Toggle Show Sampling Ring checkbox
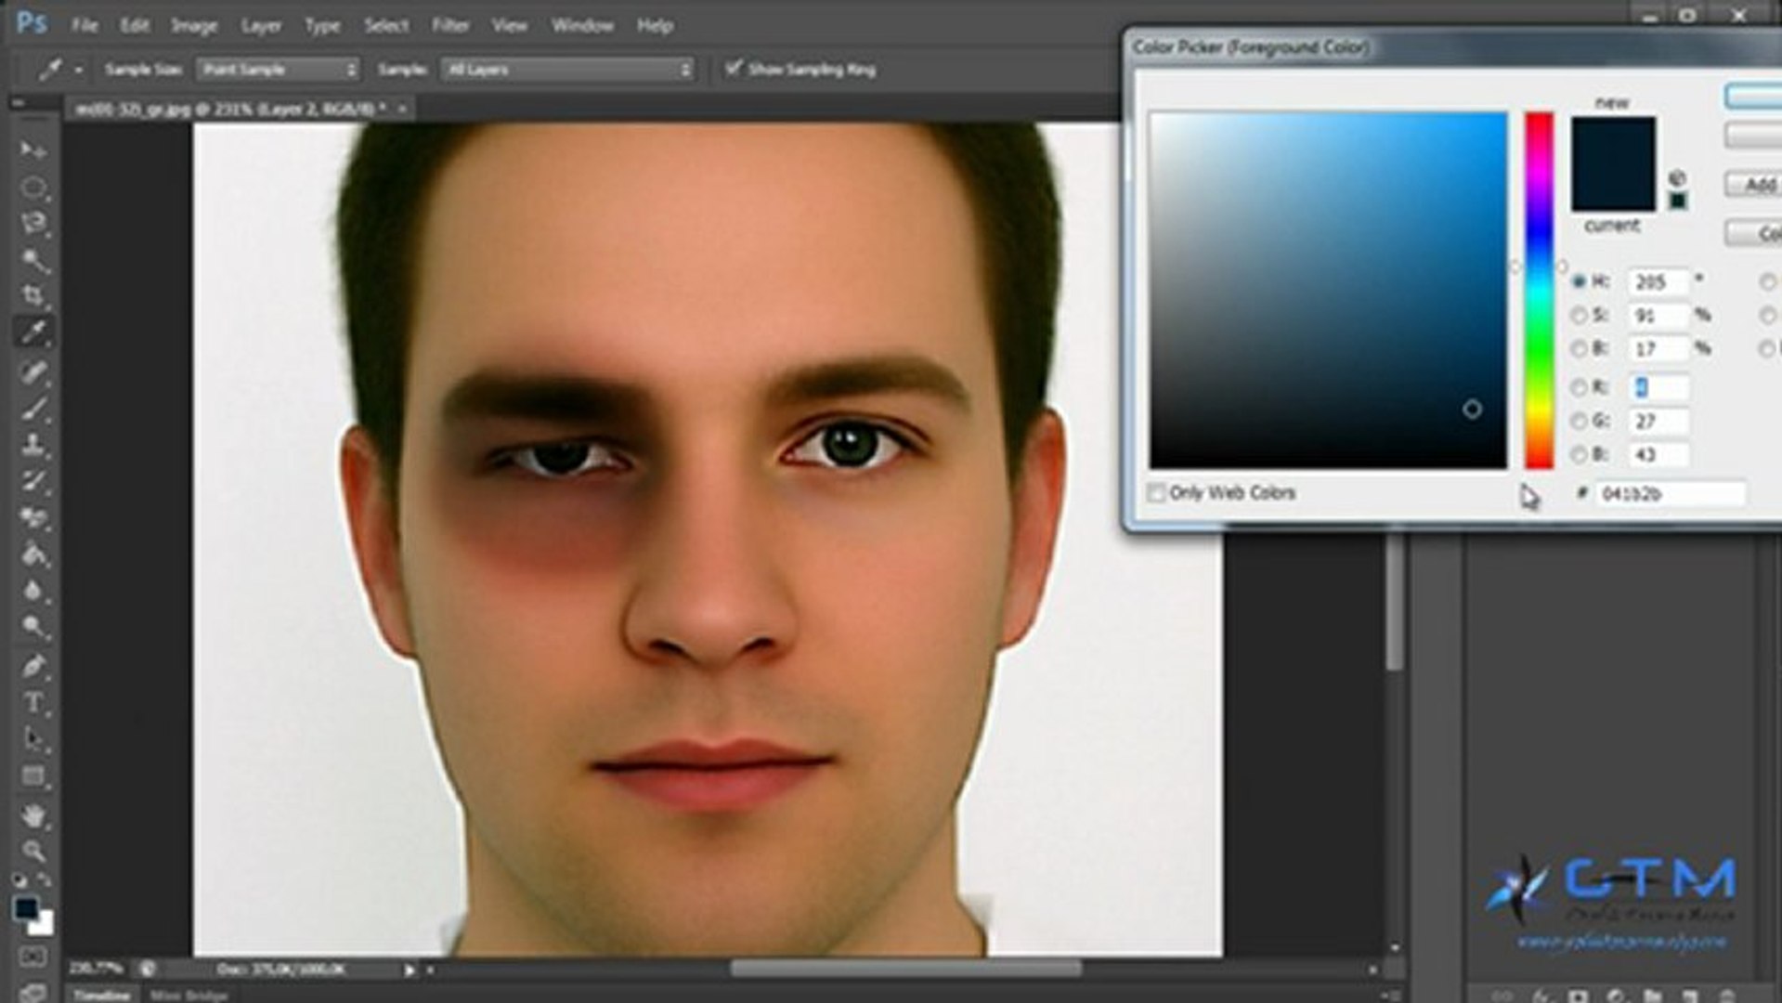The height and width of the screenshot is (1003, 1782). point(734,69)
